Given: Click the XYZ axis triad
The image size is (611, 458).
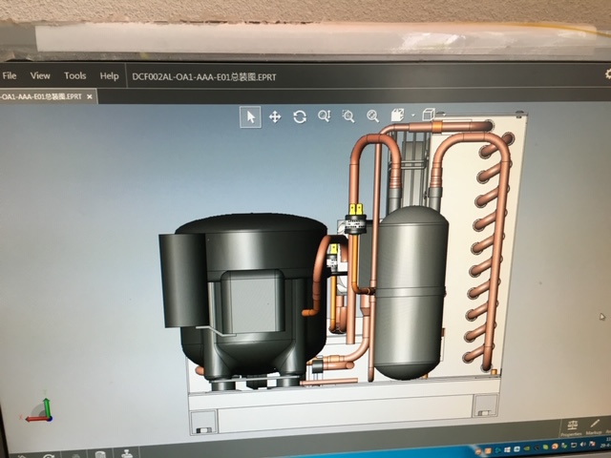Looking at the screenshot, I should click(x=39, y=409).
